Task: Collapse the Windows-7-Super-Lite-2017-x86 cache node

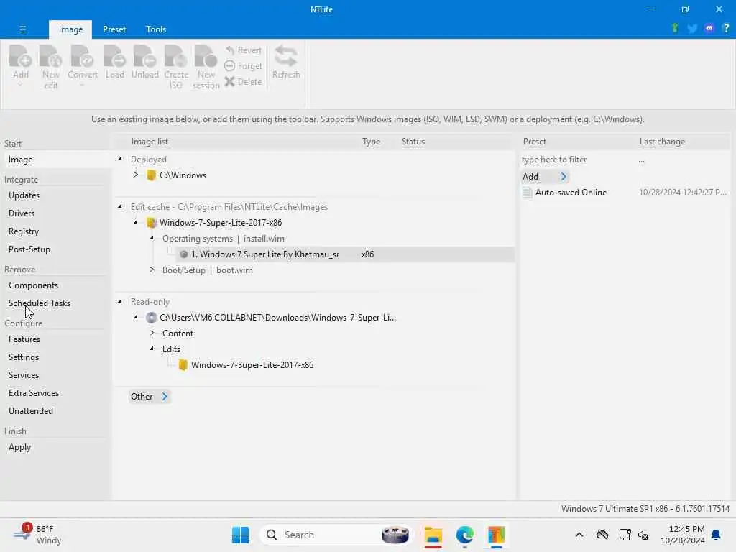Action: point(136,222)
